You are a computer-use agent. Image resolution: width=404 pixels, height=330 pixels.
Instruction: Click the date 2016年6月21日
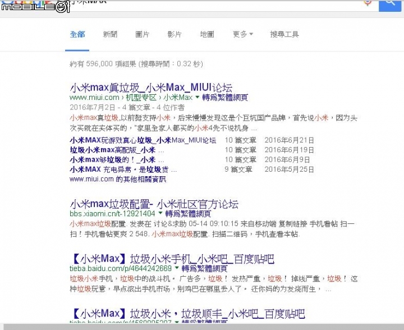(x=290, y=140)
